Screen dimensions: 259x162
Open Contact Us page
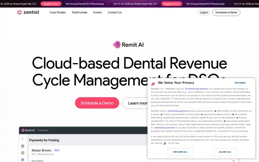coord(115,13)
